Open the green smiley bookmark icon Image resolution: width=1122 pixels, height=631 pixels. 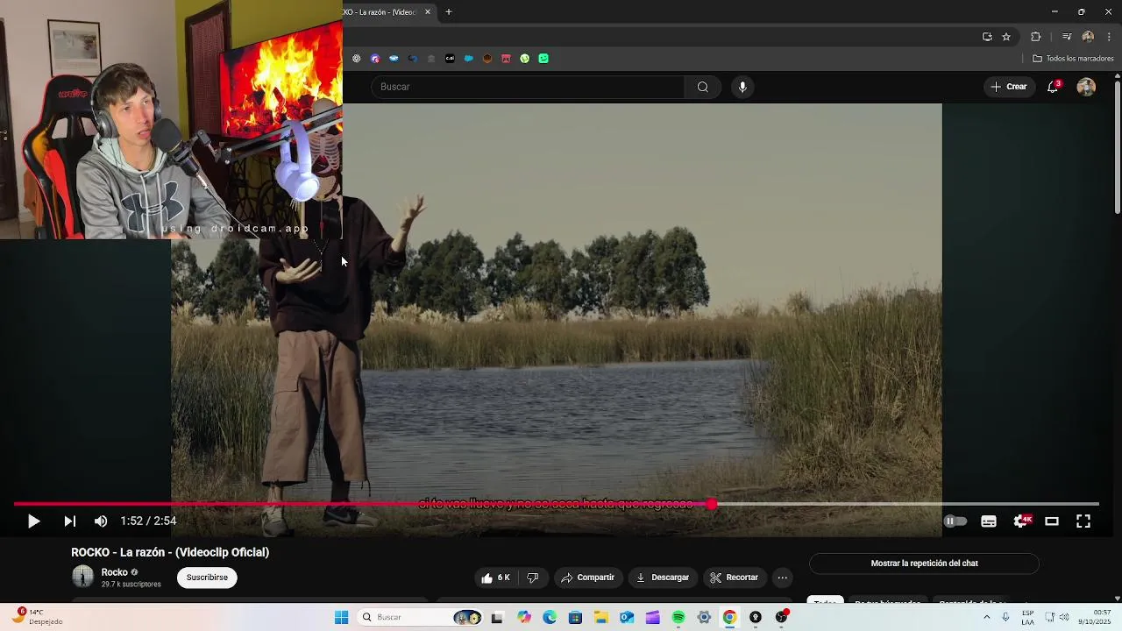click(x=543, y=59)
